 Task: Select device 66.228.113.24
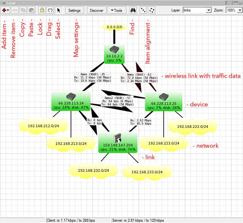(71, 101)
